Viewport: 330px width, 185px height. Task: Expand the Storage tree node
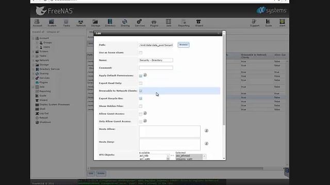coord(34,65)
